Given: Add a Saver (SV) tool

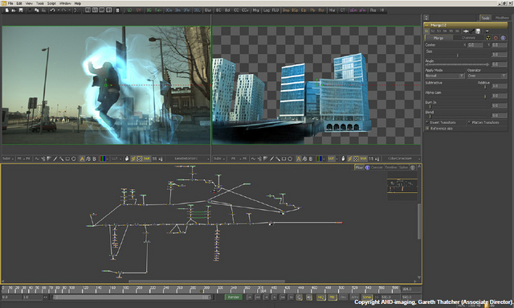Looking at the screenshot, I should tap(139, 10).
